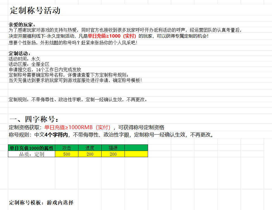
Task: Select the 攻击 column header cell
Action: click(67, 148)
